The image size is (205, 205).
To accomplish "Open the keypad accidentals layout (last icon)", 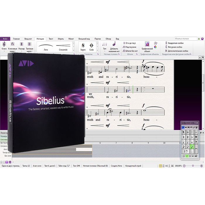I will click(x=197, y=127).
